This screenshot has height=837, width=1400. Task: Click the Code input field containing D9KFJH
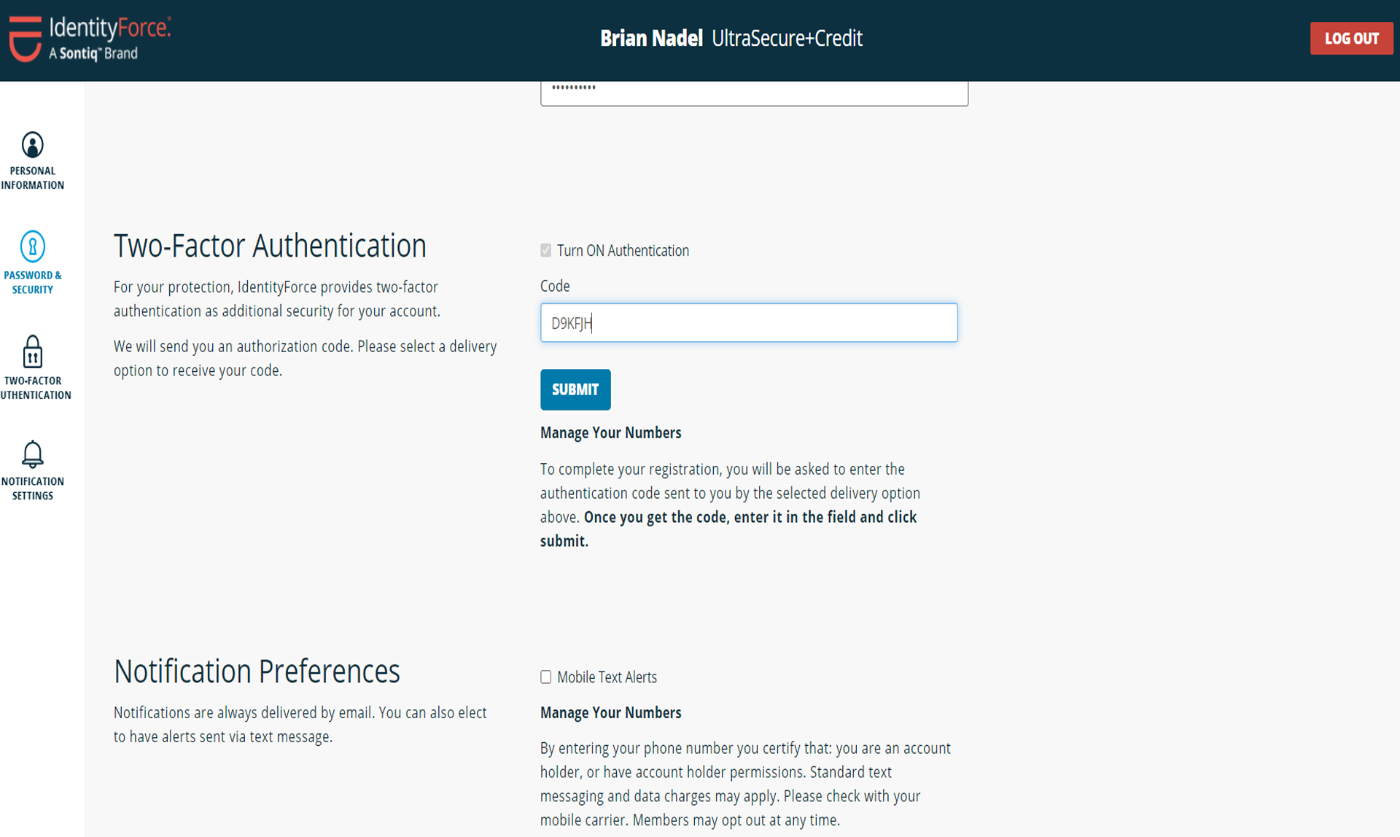[x=749, y=322]
